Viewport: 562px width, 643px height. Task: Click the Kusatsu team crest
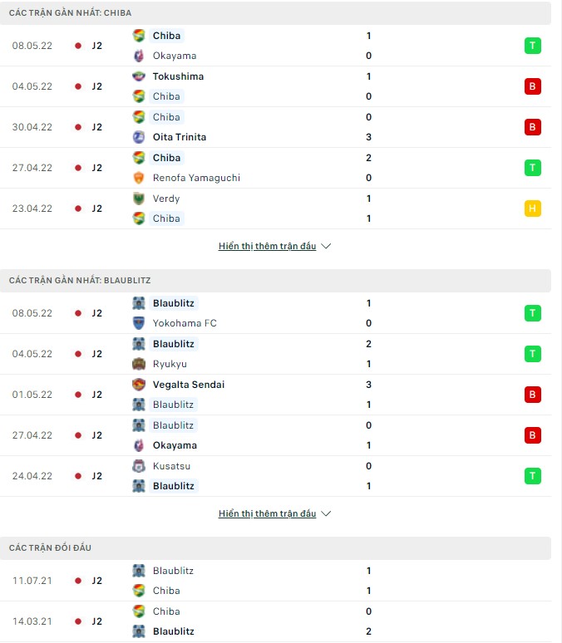(x=139, y=466)
